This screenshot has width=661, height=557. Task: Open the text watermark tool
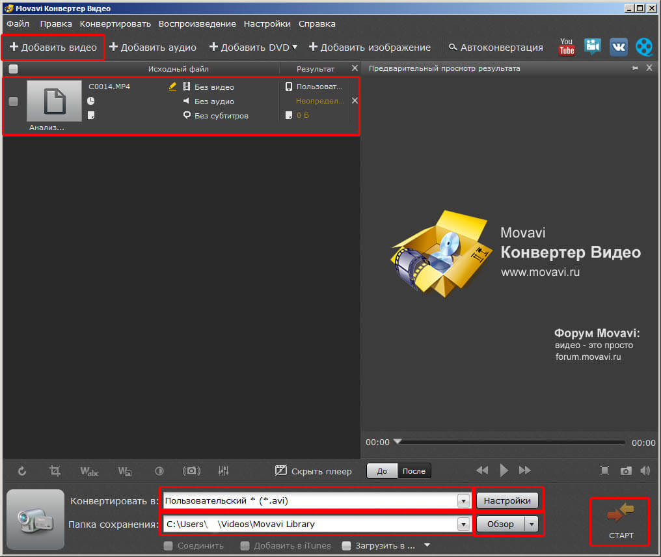[89, 471]
